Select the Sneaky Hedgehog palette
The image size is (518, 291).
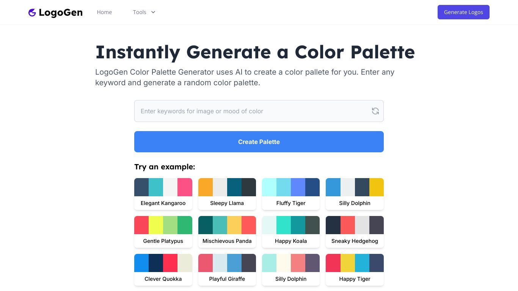point(355,232)
